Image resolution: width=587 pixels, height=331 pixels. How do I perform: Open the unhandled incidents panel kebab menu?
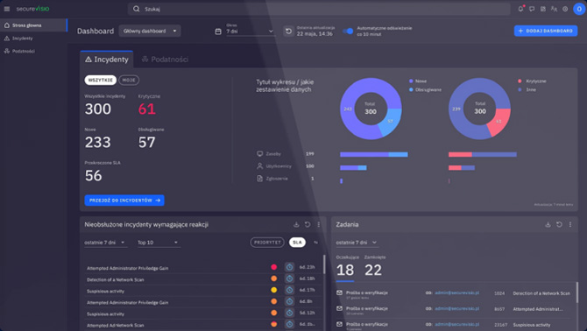pyautogui.click(x=319, y=224)
